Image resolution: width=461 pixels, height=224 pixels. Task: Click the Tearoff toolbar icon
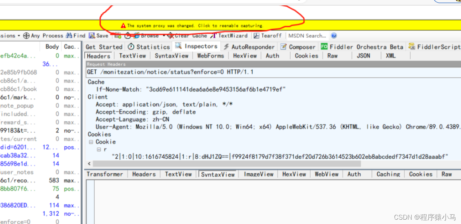click(257, 35)
